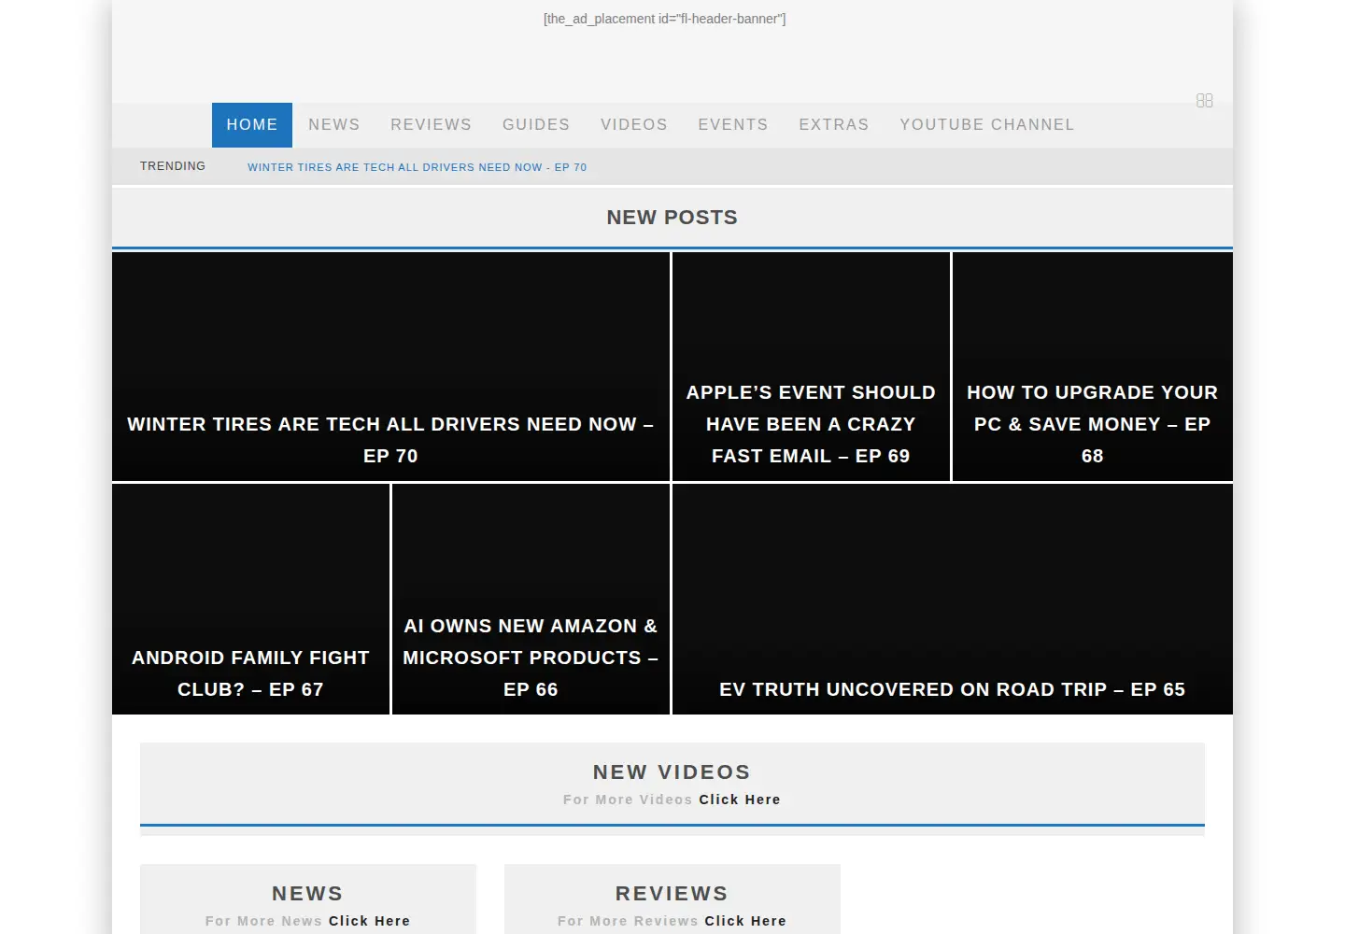Visit the YouTube Channel menu item
This screenshot has height=934, width=1345.
(x=987, y=125)
